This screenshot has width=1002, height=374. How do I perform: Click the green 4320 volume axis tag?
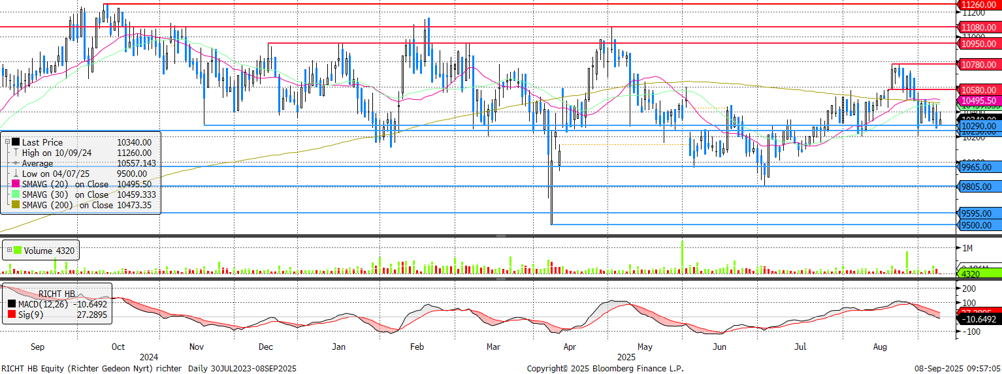tap(980, 275)
